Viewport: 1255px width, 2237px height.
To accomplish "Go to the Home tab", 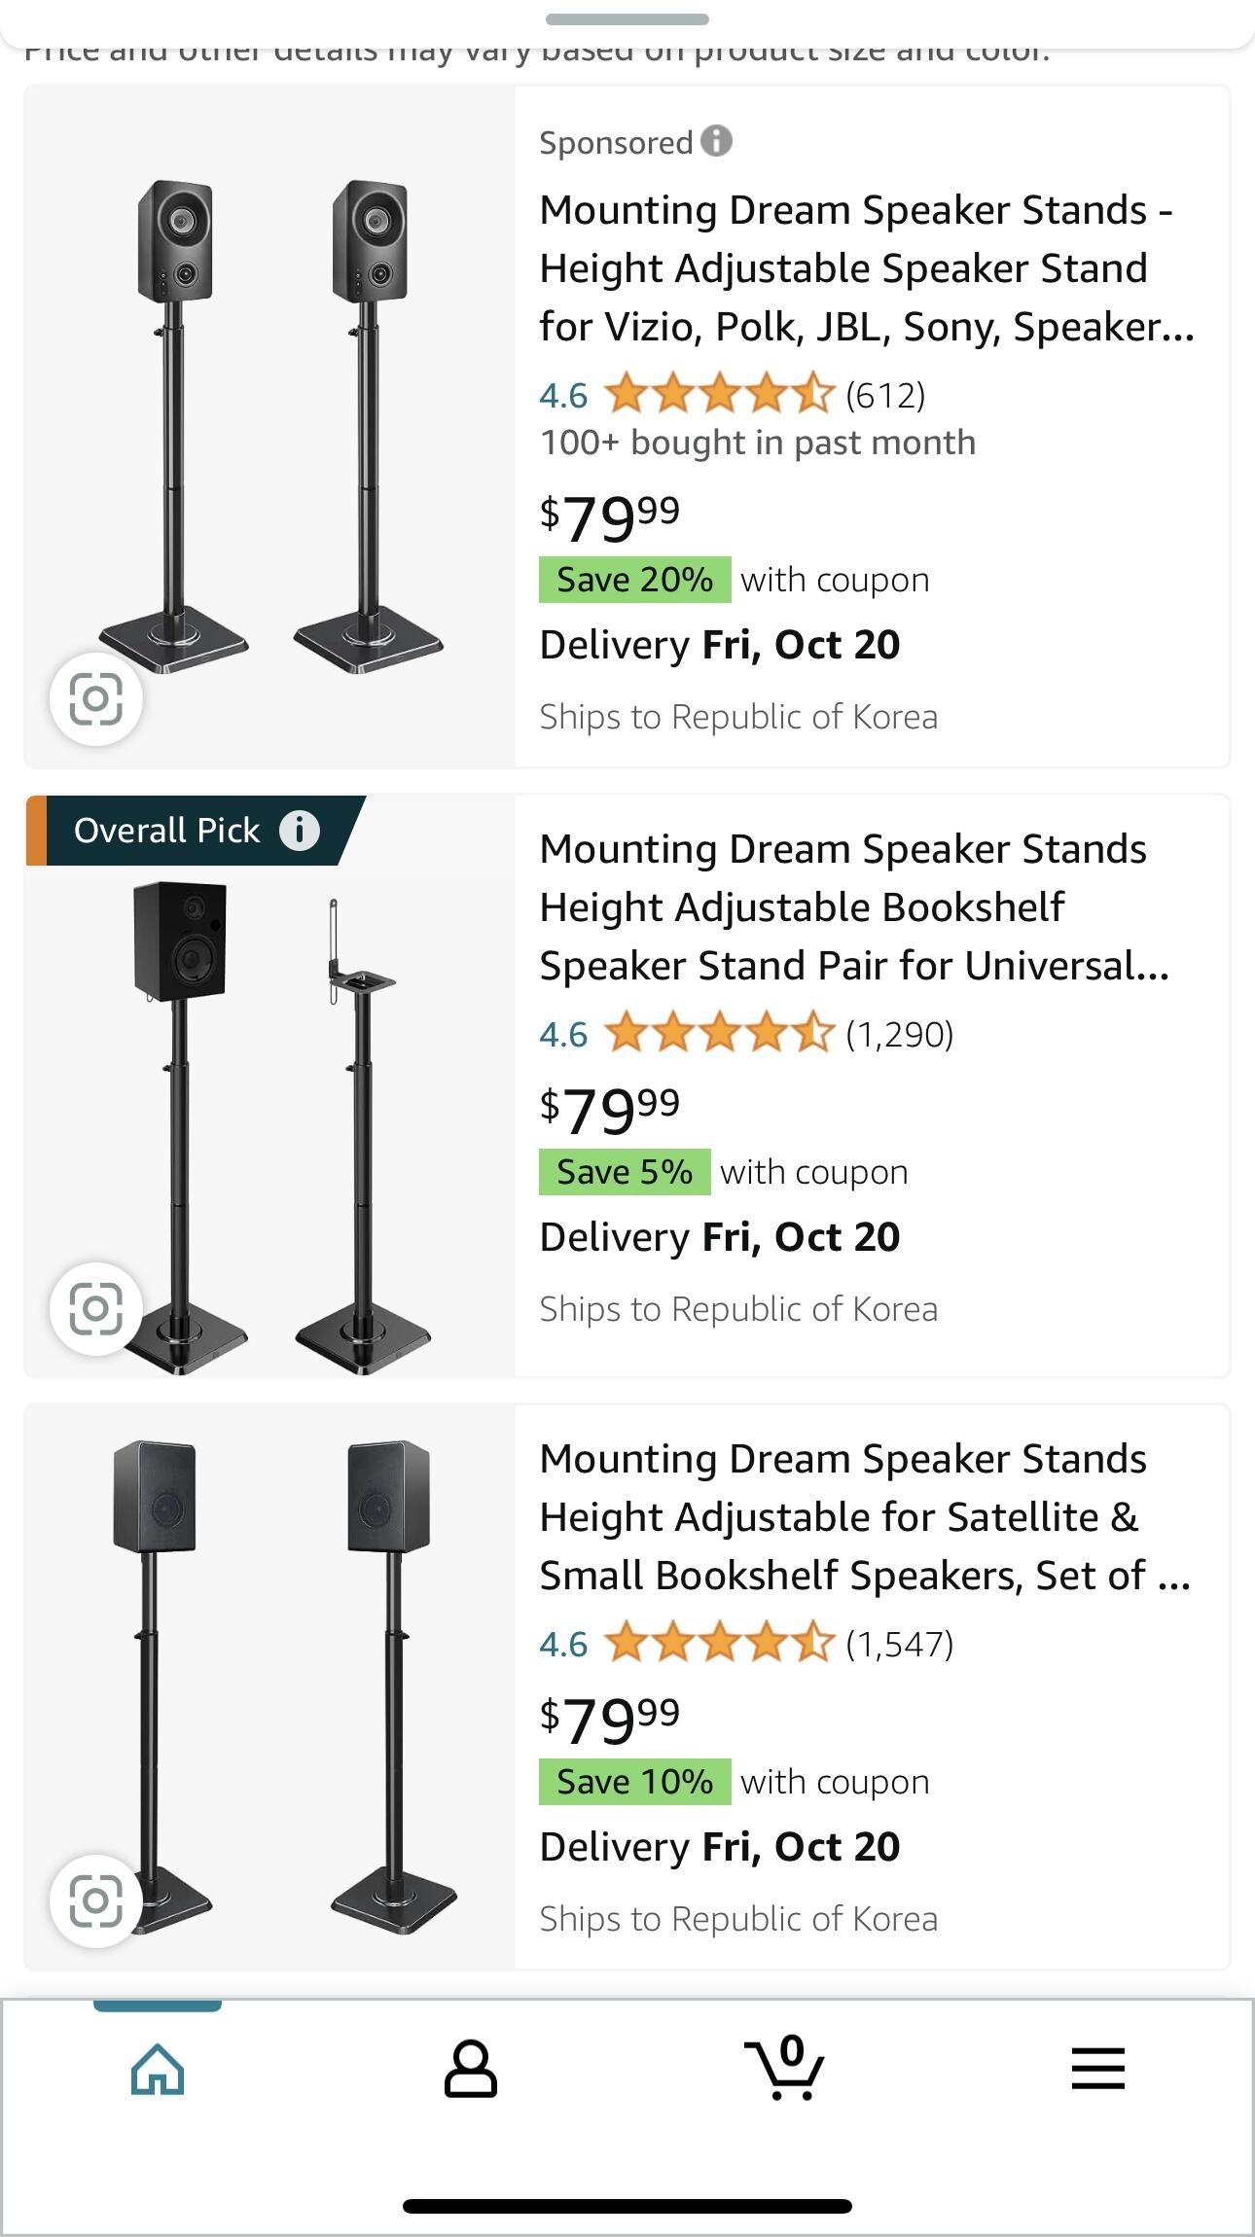I will [x=158, y=2068].
